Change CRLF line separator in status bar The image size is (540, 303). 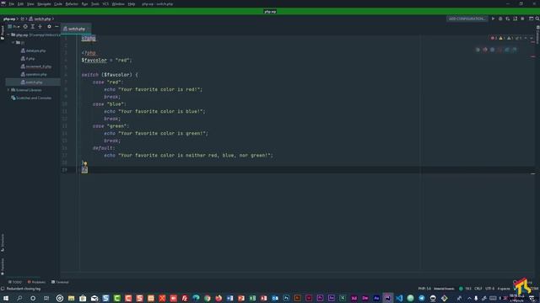478,289
